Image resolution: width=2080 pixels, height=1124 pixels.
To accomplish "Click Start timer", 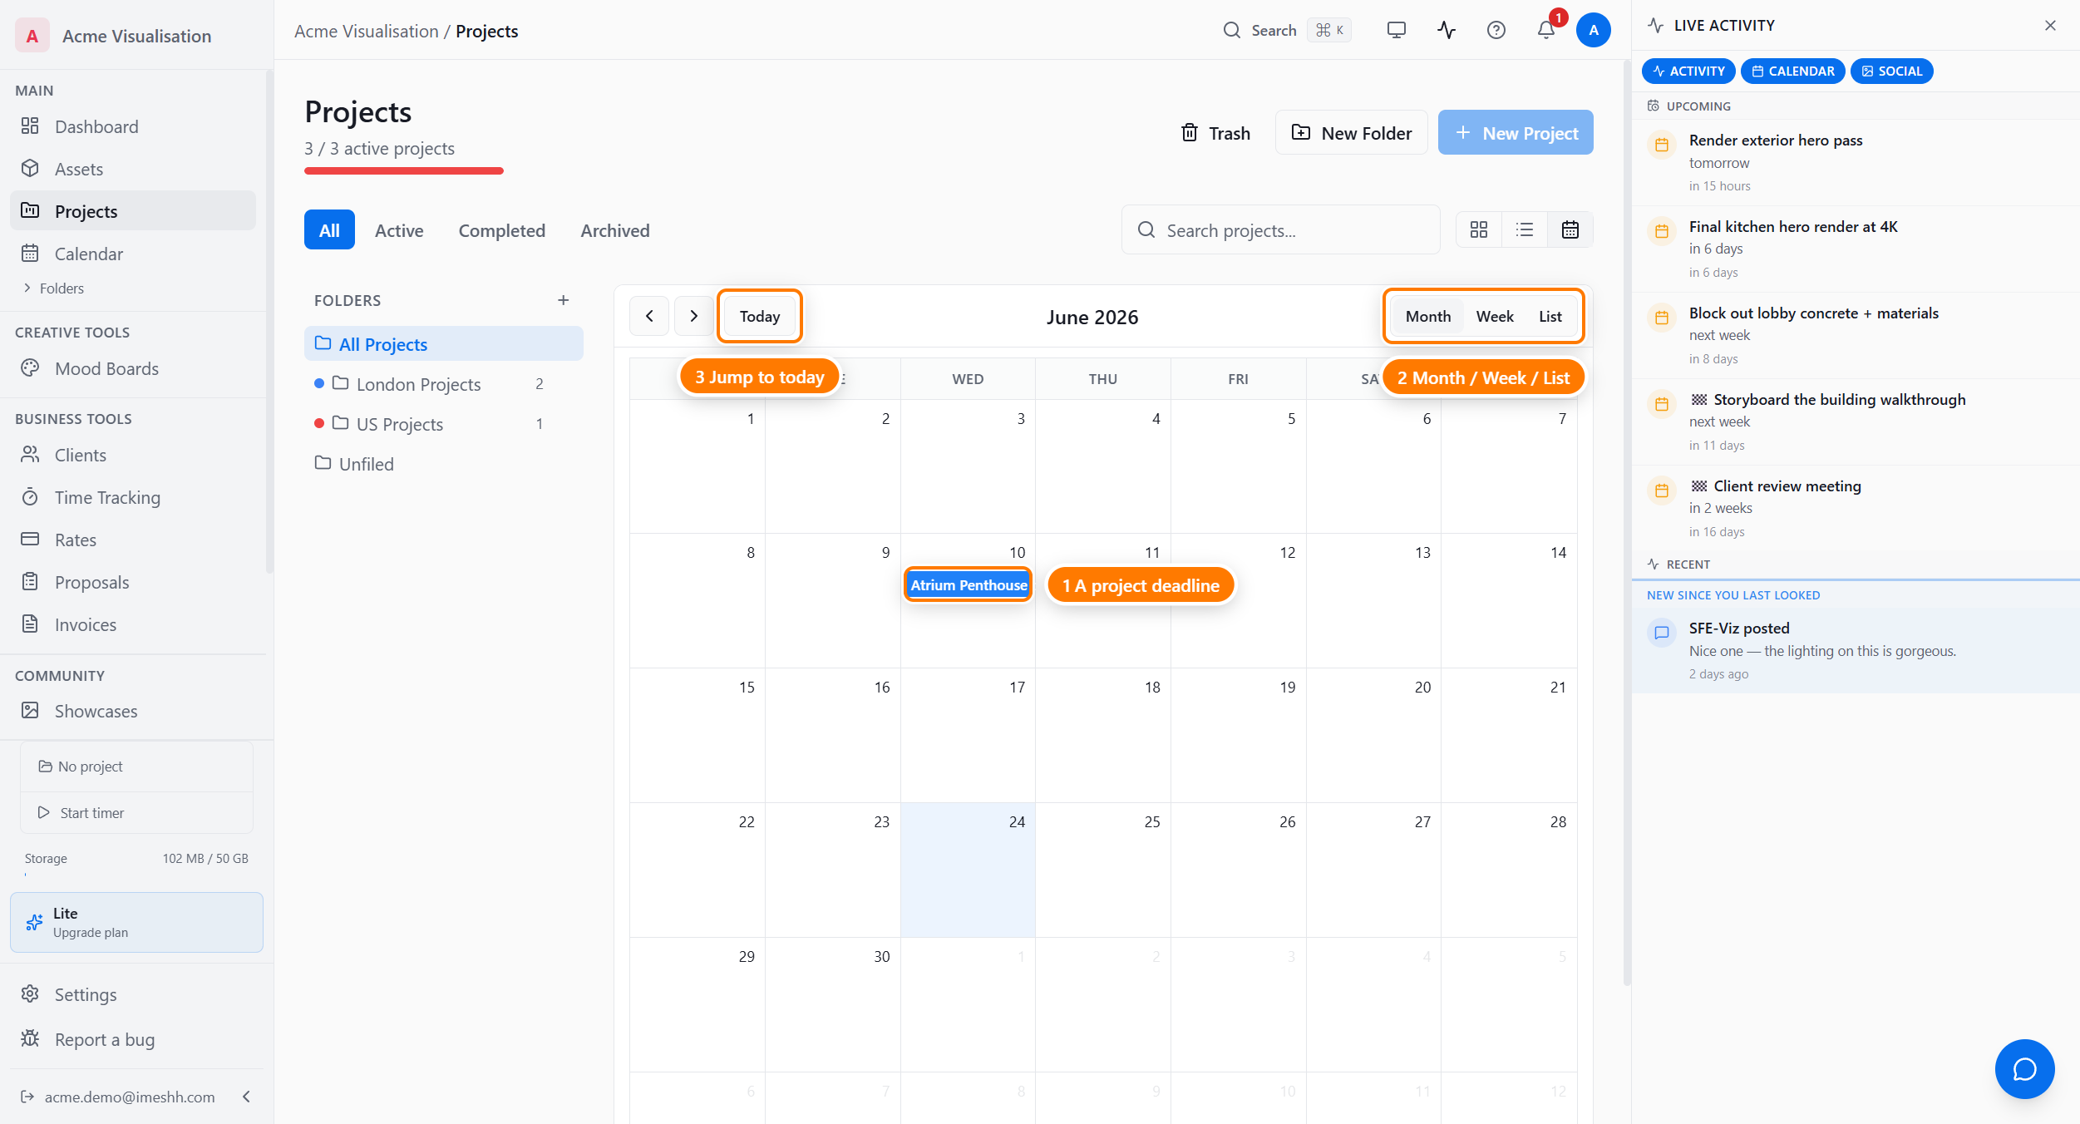I will [136, 812].
